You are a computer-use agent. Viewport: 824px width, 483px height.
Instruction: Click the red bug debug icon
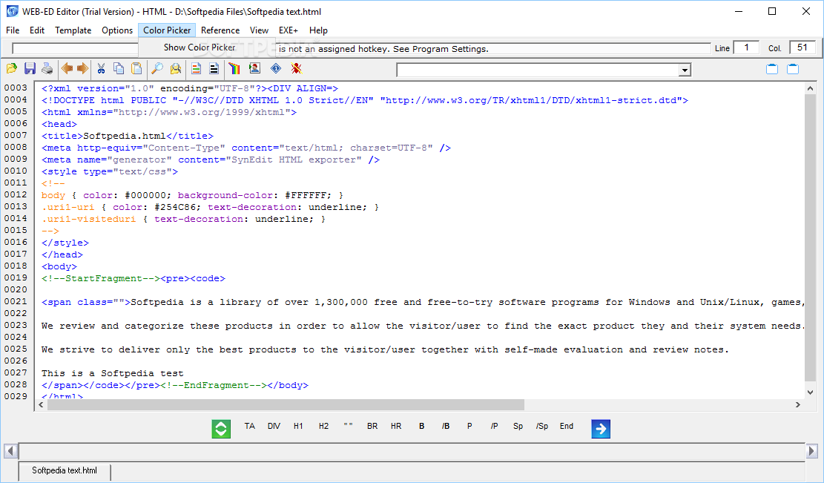point(297,68)
